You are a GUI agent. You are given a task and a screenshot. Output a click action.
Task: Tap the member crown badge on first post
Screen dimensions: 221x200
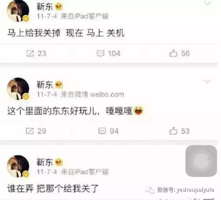click(59, 7)
